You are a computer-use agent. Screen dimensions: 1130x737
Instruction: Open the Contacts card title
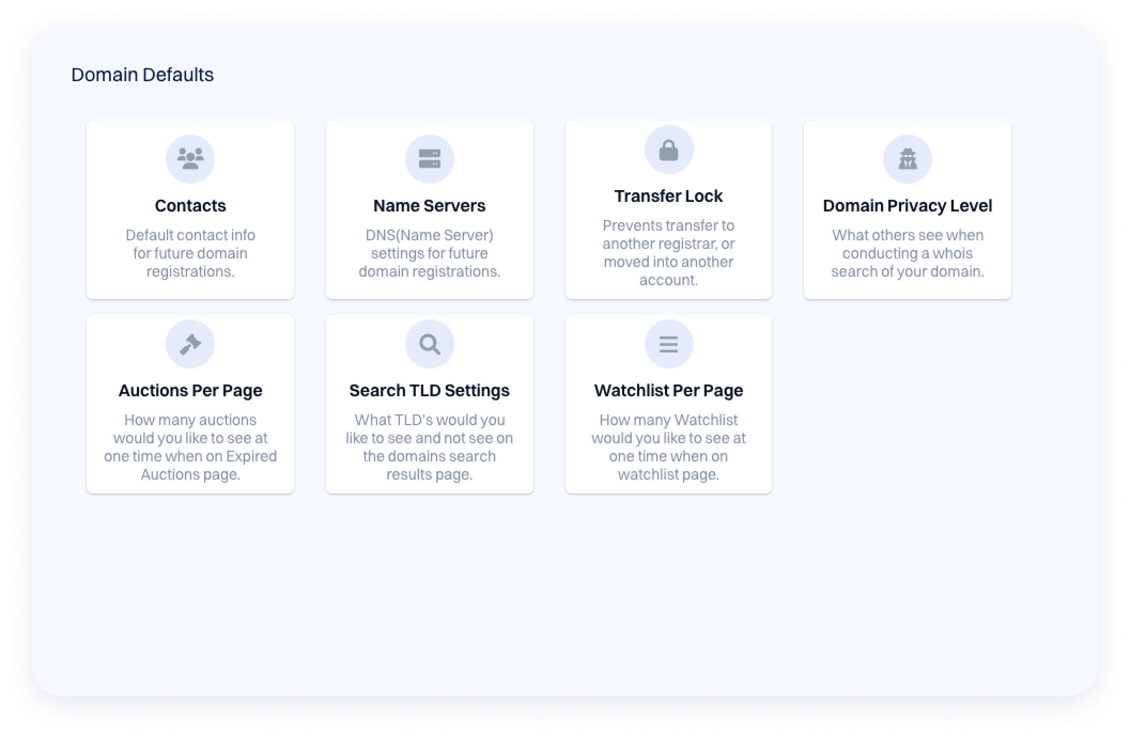tap(190, 206)
